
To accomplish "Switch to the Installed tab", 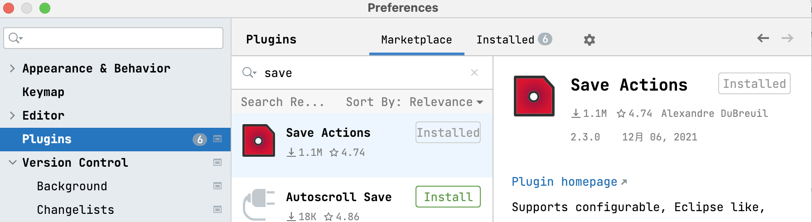I will tap(513, 40).
